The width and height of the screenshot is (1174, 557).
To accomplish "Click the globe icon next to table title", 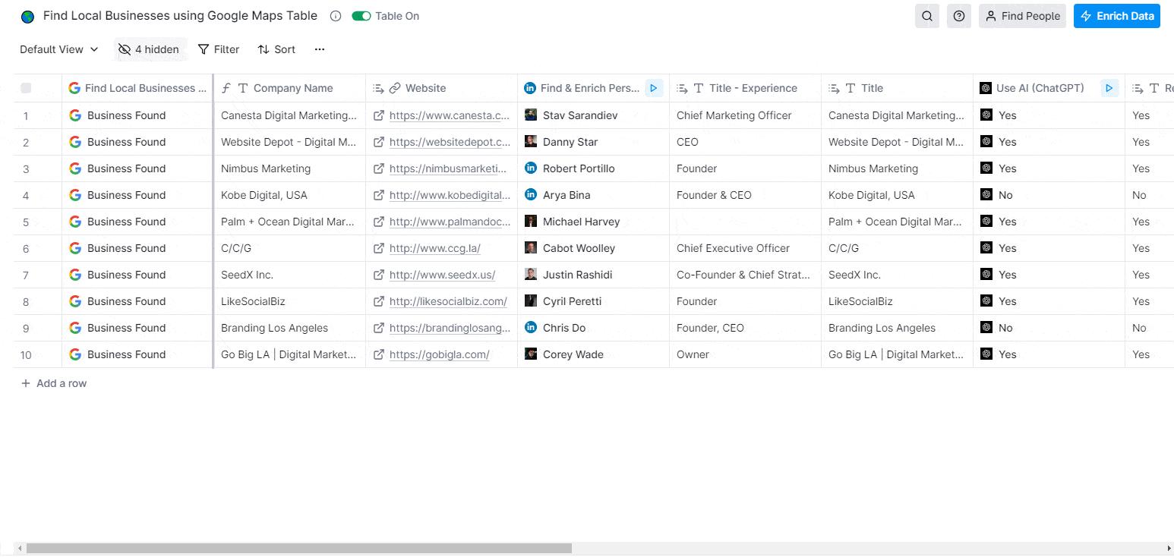I will coord(27,17).
